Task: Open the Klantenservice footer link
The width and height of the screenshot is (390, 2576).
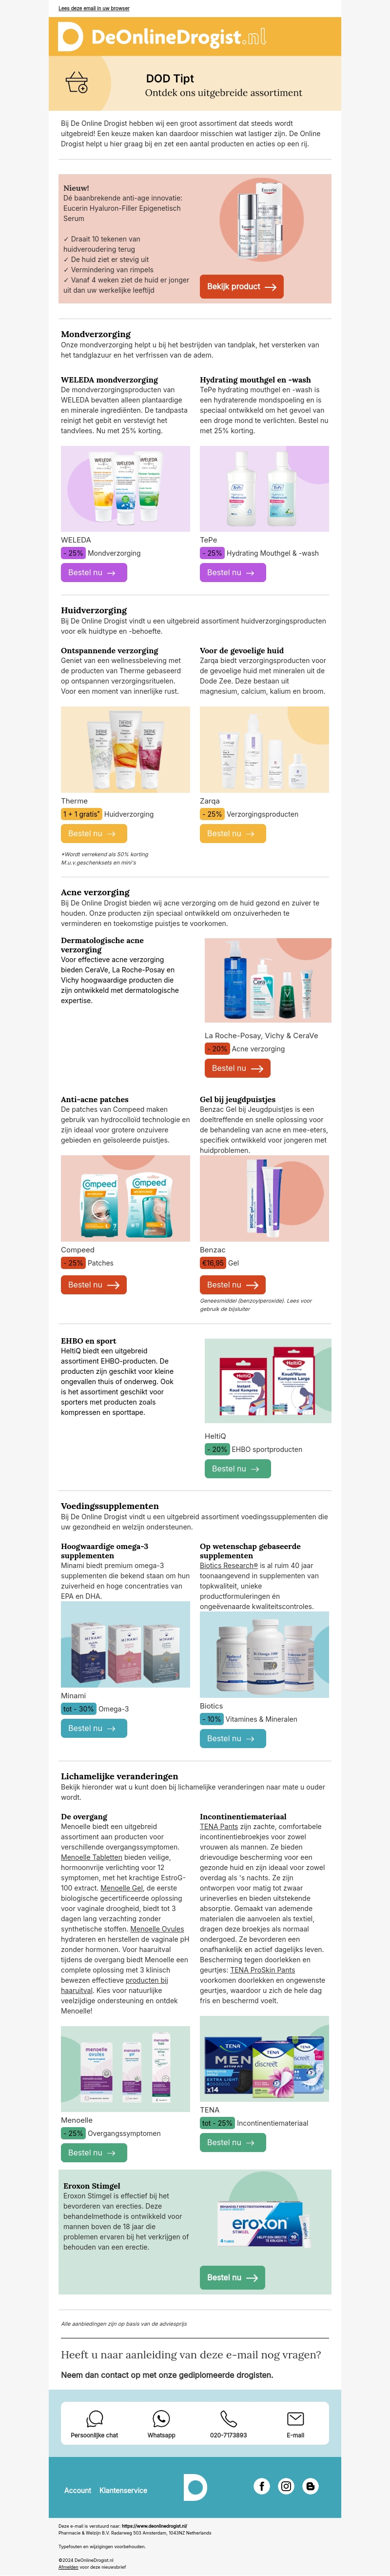Action: tap(123, 2490)
